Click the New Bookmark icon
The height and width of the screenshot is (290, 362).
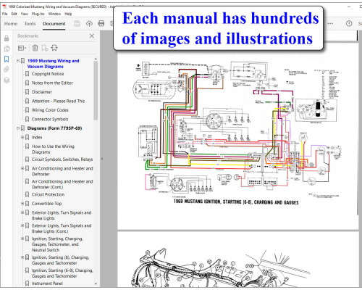[45, 48]
